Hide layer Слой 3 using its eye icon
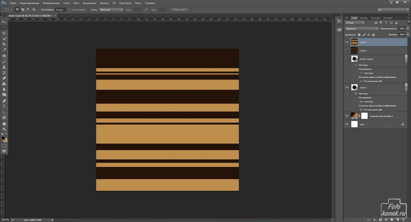411x222 pixels. click(347, 42)
